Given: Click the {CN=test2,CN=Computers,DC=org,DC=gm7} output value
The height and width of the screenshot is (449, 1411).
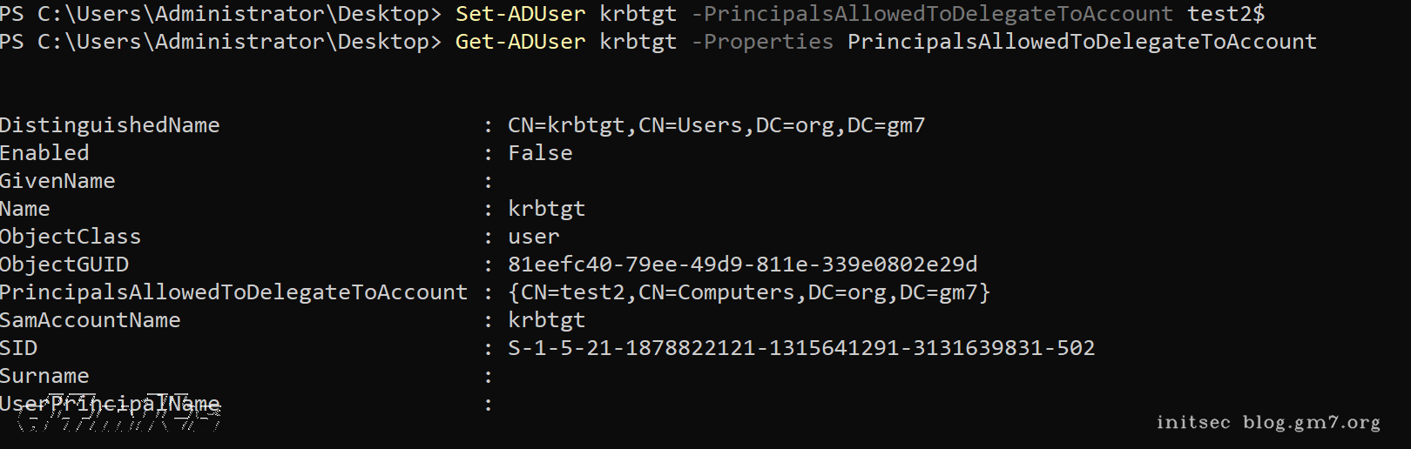Looking at the screenshot, I should (x=749, y=292).
